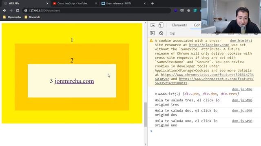This screenshot has width=261, height=146.
Task: Open the second chromestatus.com feature link
Action: click(x=204, y=81)
